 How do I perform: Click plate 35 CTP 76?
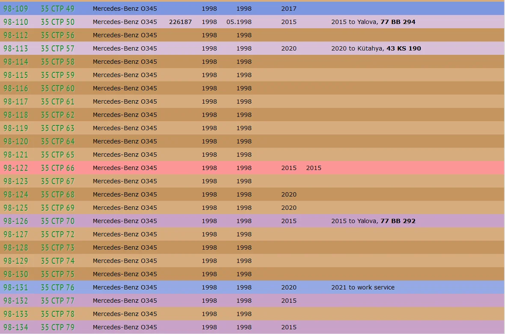[58, 287]
